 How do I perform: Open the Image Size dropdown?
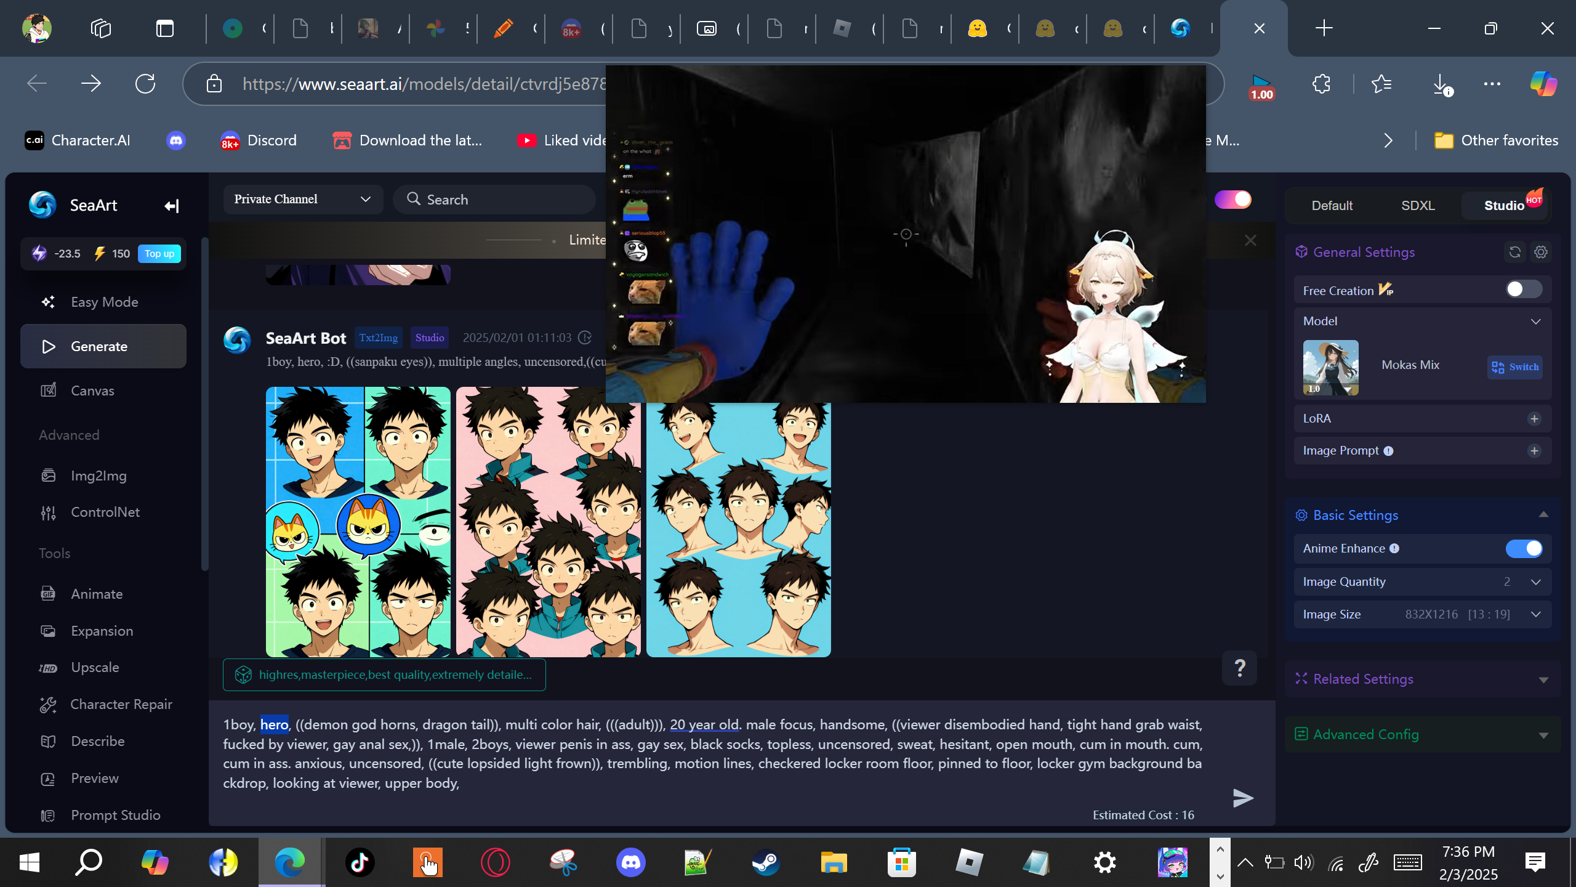[x=1422, y=614]
